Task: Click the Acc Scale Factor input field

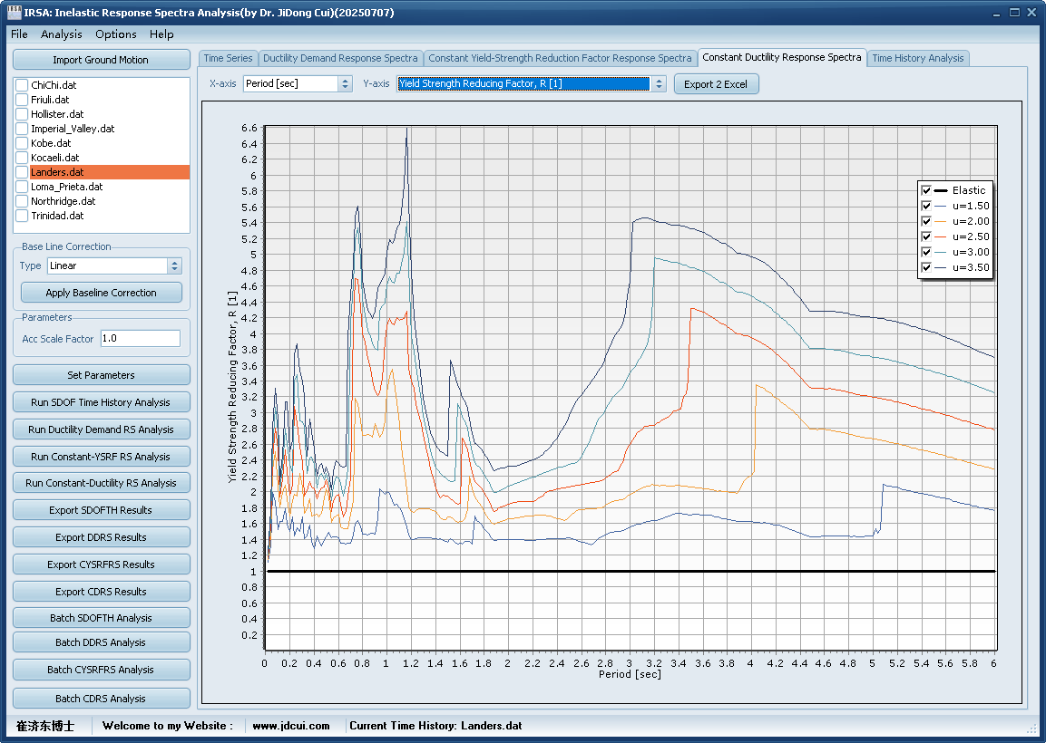Action: (140, 338)
